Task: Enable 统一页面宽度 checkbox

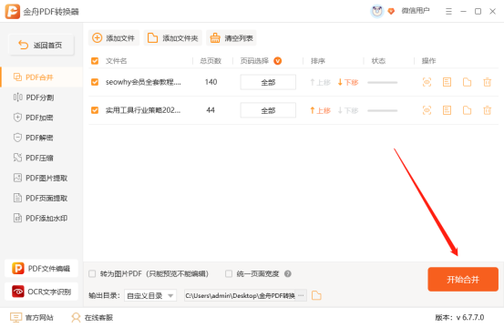Action: click(x=229, y=273)
